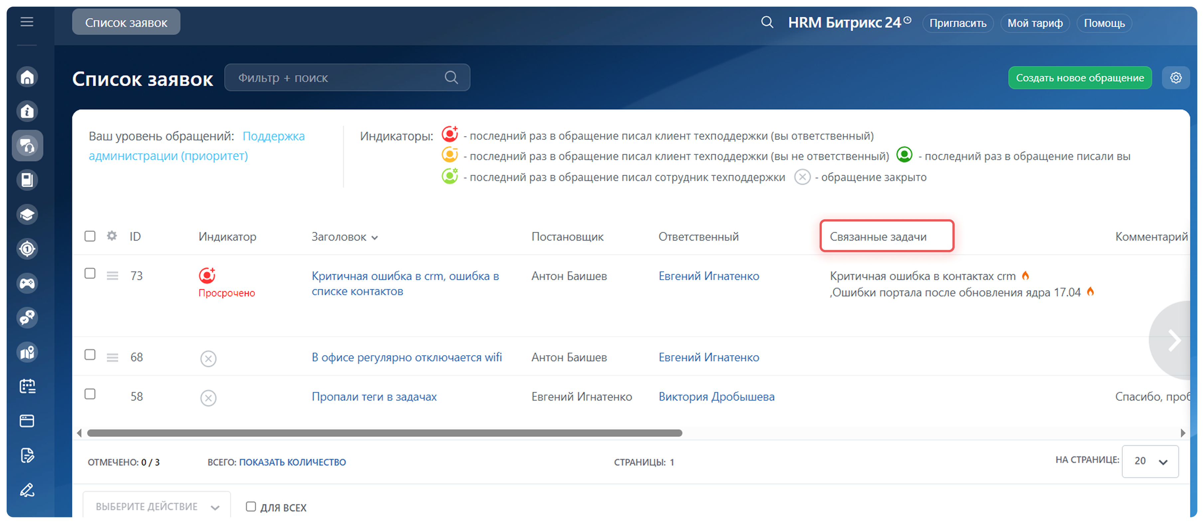Enable the 'Для всех' checkbox
The width and height of the screenshot is (1204, 524).
[x=251, y=507]
